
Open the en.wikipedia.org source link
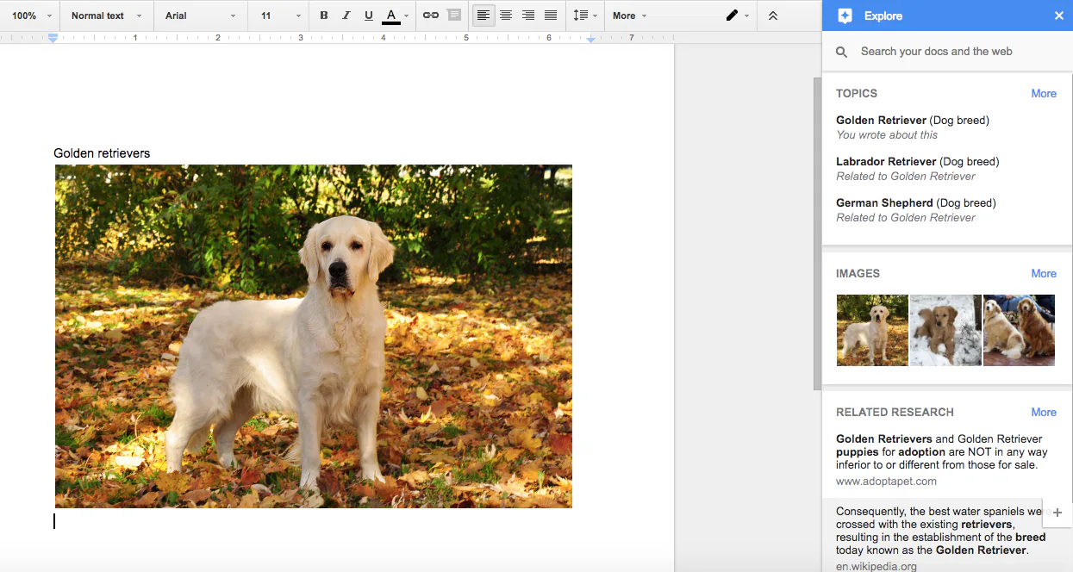click(876, 566)
